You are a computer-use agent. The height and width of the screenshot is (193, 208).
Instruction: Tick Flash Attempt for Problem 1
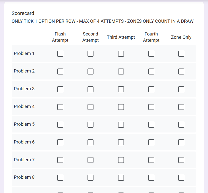60,54
